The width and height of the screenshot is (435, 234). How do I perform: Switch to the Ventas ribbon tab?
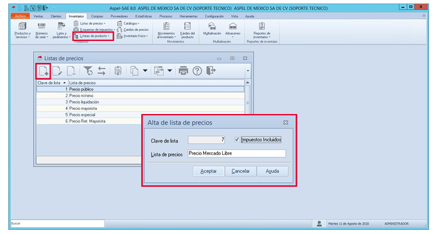click(38, 16)
